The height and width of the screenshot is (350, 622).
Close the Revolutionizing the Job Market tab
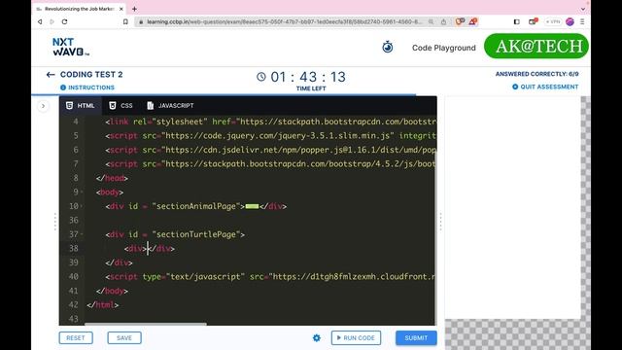121,9
